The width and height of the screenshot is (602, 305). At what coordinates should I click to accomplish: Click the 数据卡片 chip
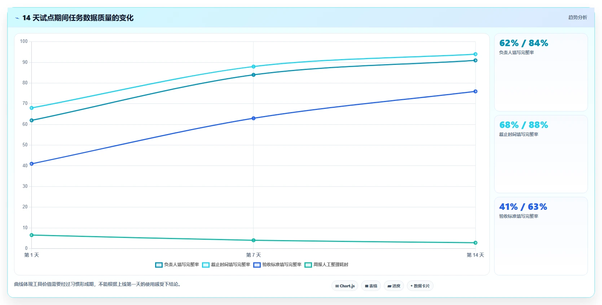420,286
